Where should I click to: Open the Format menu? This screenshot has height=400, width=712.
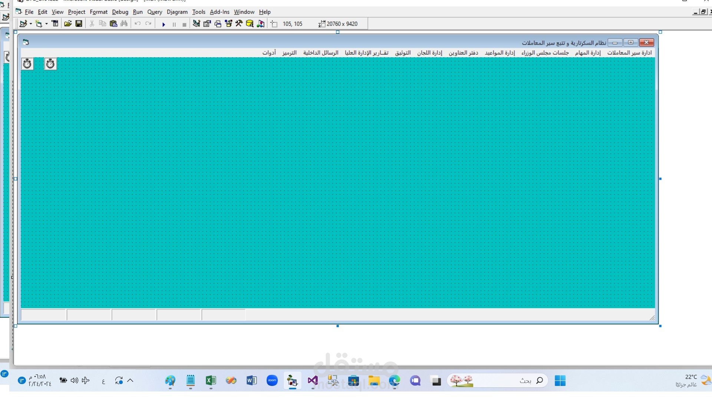click(x=99, y=12)
